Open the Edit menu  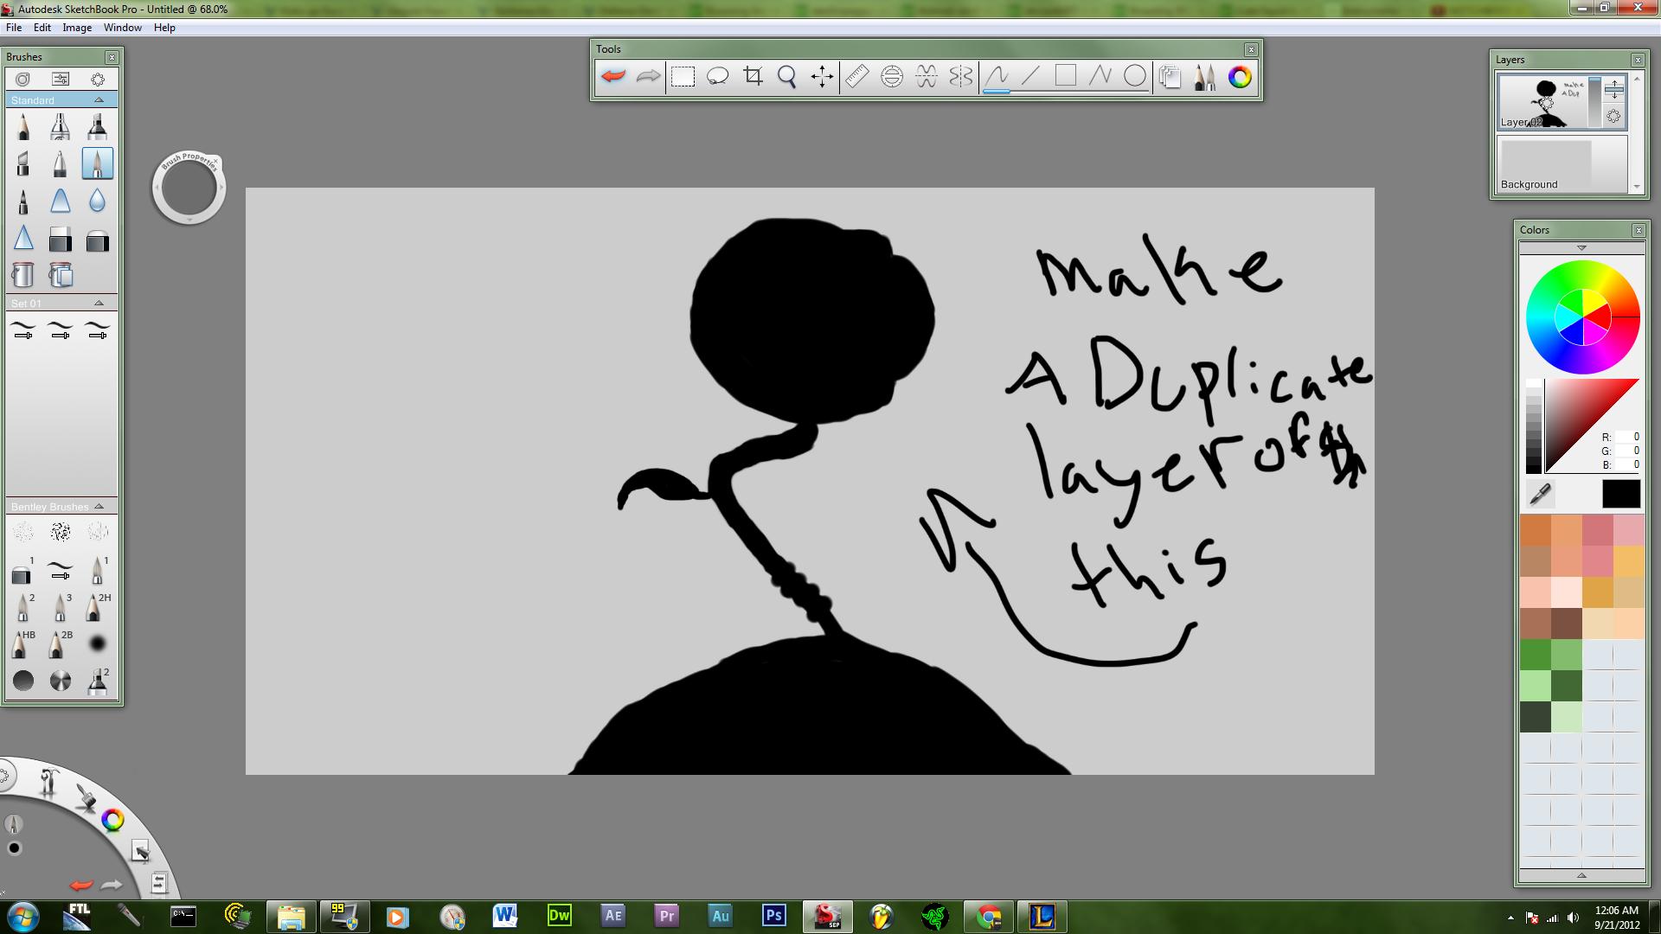click(x=42, y=28)
